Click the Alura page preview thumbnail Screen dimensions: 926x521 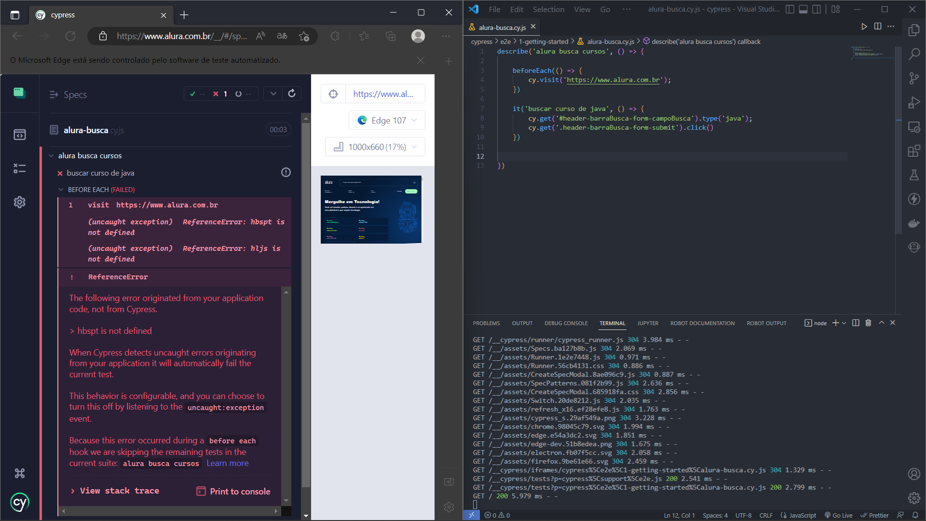pyautogui.click(x=371, y=209)
